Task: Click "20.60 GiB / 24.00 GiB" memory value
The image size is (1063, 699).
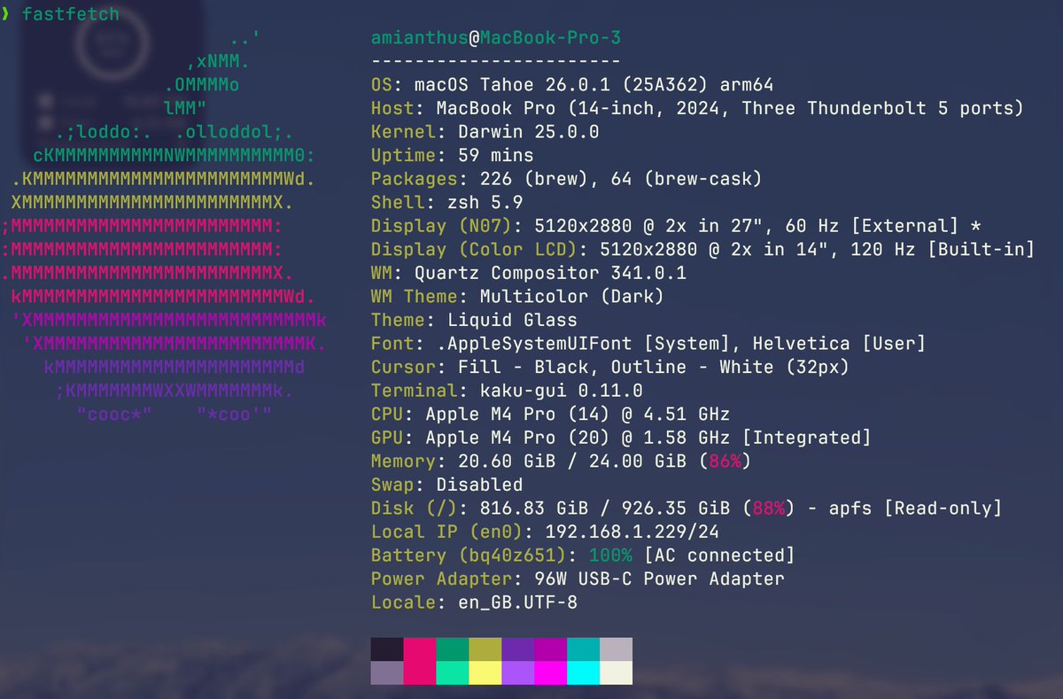Action: (572, 461)
